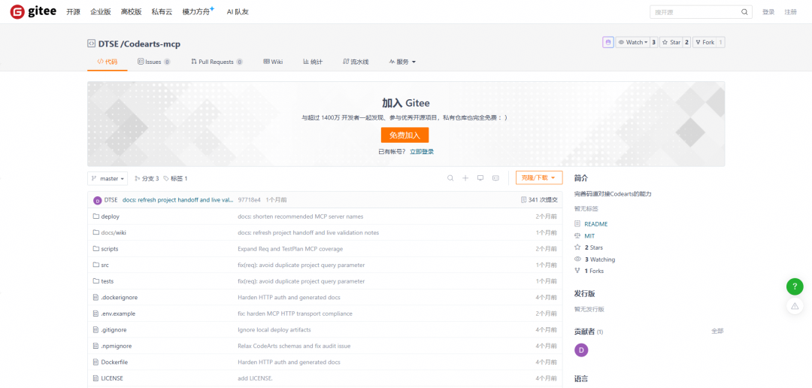Toggle Watch on this repository
Screen dimensions: 812x388
632,42
